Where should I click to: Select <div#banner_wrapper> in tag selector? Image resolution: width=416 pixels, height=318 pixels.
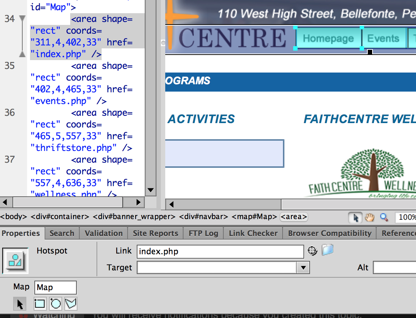pos(134,217)
